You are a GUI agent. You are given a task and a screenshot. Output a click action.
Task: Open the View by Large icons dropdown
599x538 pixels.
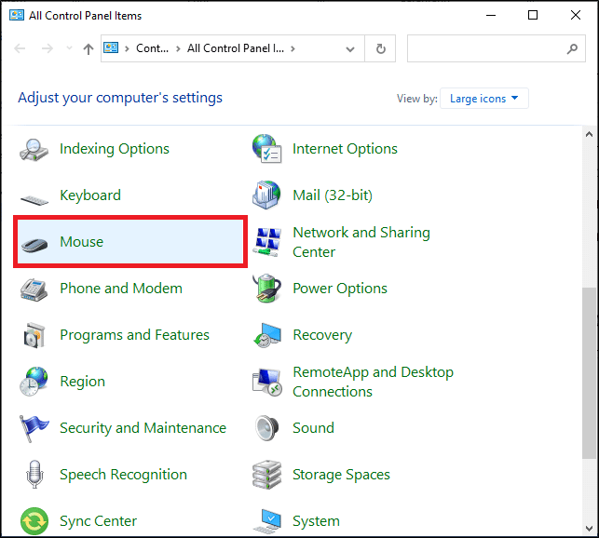click(484, 99)
